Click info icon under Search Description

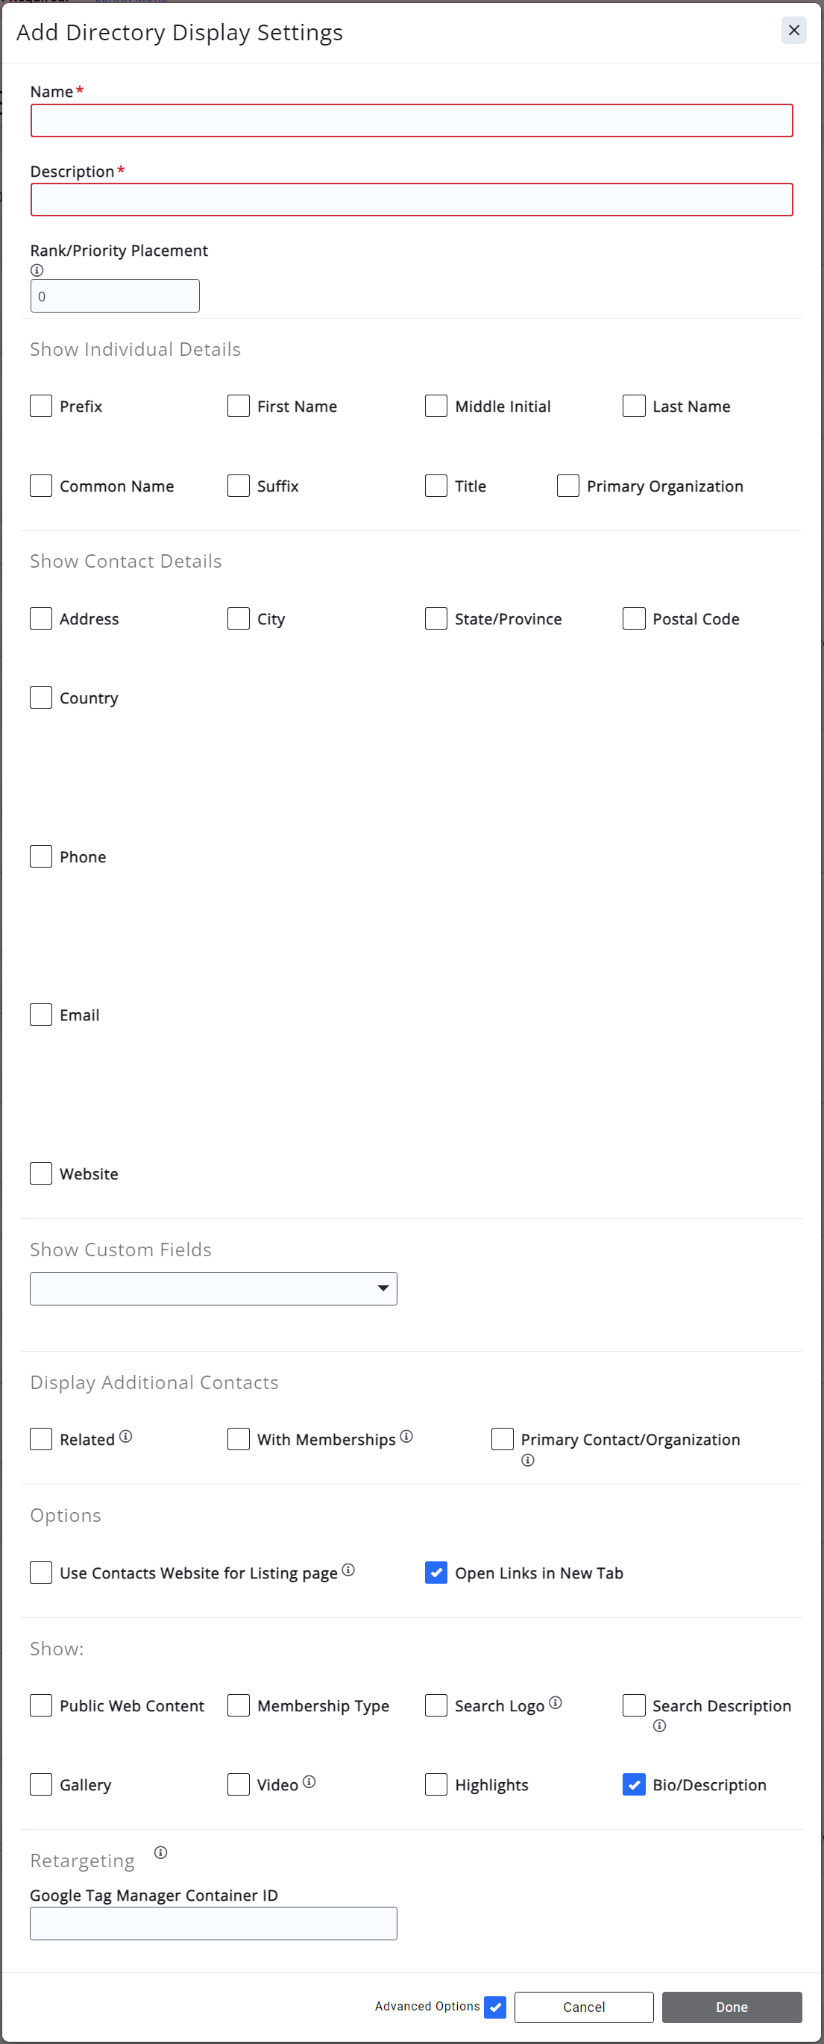(x=659, y=1725)
